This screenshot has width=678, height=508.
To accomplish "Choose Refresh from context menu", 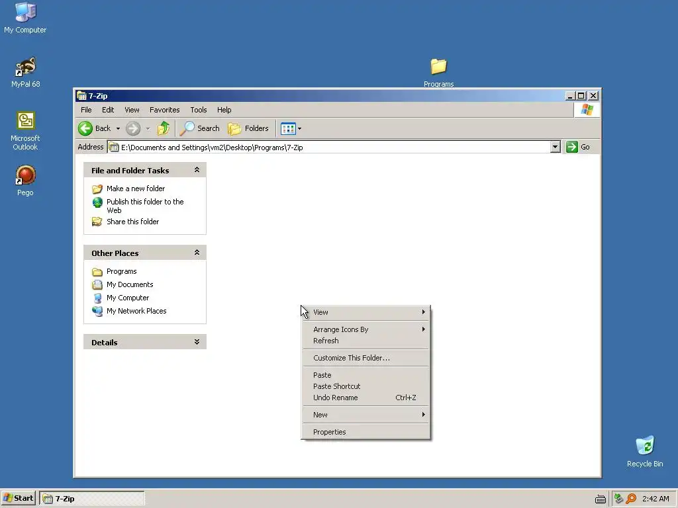I will tap(365, 341).
